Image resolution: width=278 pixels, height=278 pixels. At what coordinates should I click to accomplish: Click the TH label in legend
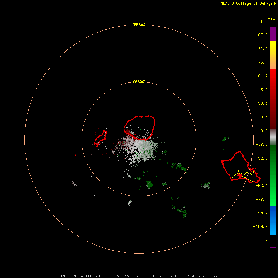click(x=265, y=240)
